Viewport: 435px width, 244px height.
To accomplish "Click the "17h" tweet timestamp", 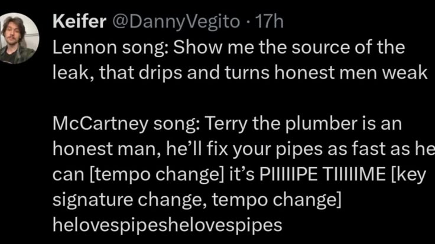I will point(271,22).
